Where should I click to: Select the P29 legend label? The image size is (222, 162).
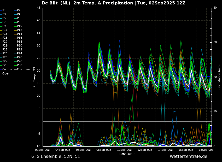pos(5,65)
